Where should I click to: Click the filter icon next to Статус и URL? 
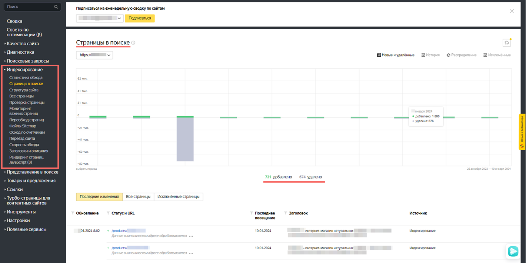pos(108,213)
